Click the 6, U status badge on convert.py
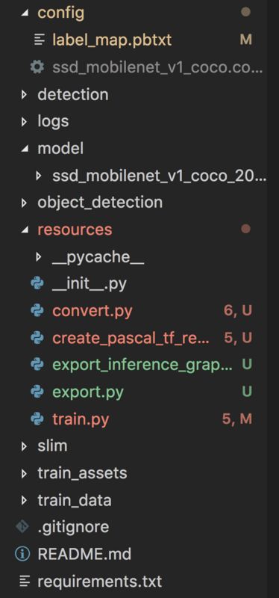The width and height of the screenshot is (279, 598). click(x=238, y=311)
